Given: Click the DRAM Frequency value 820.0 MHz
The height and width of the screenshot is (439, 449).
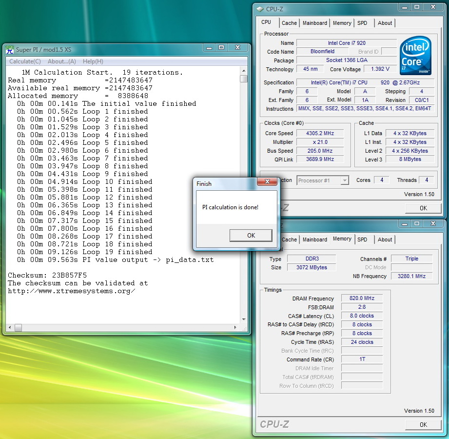Looking at the screenshot, I should 362,299.
